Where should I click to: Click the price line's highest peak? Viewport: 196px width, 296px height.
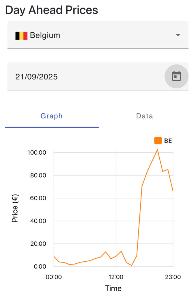click(x=157, y=150)
